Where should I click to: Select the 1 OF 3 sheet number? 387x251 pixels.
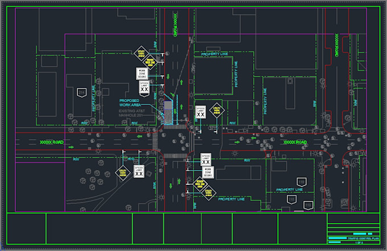pos(359,242)
